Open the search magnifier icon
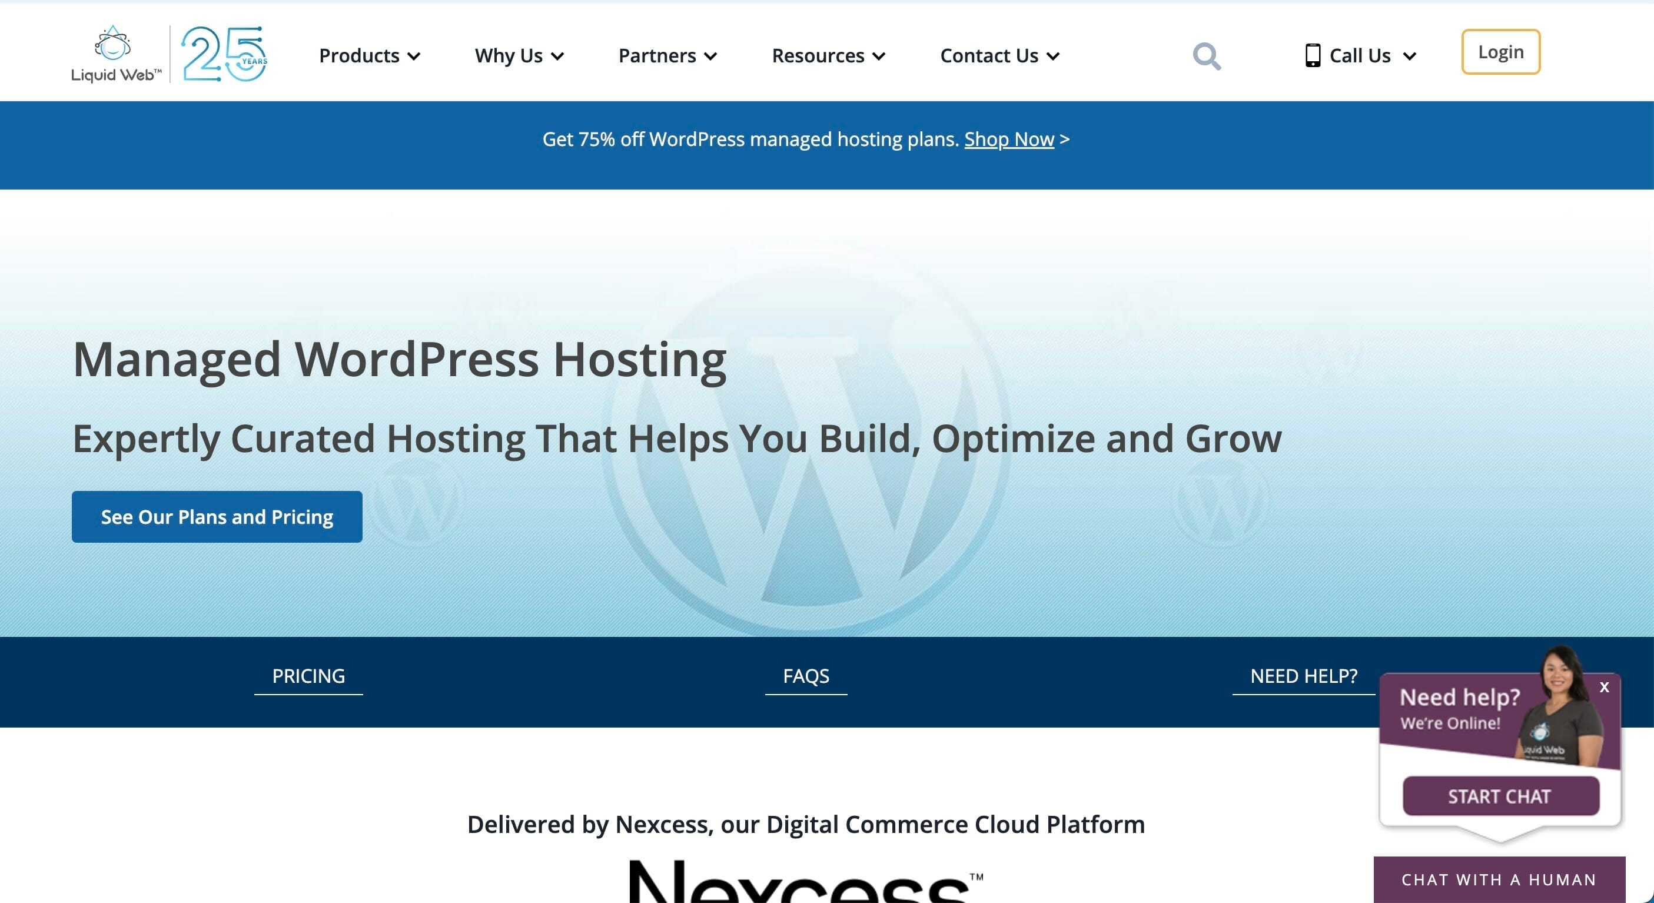Screen dimensions: 1654x903 tap(1207, 56)
